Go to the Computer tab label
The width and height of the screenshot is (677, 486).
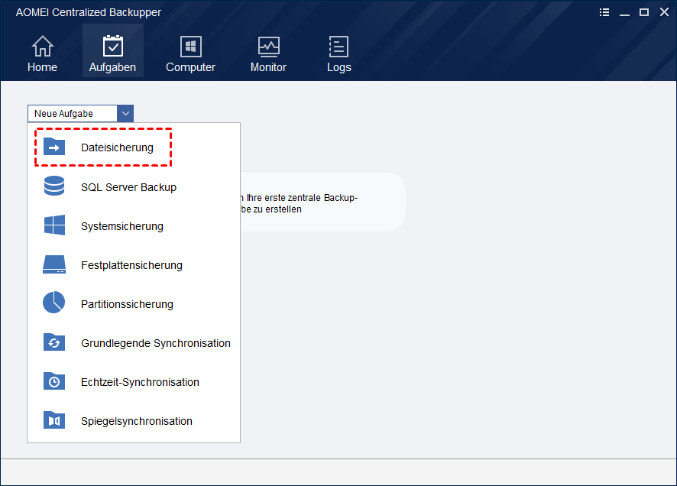point(190,67)
